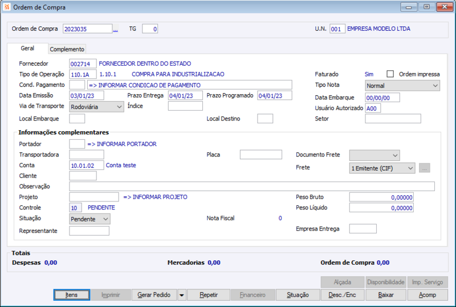Minimize the Ordem de Compra window
The height and width of the screenshot is (307, 456).
coord(409,7)
